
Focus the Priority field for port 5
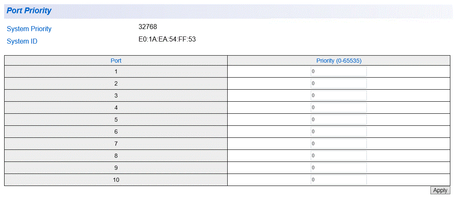[339, 120]
